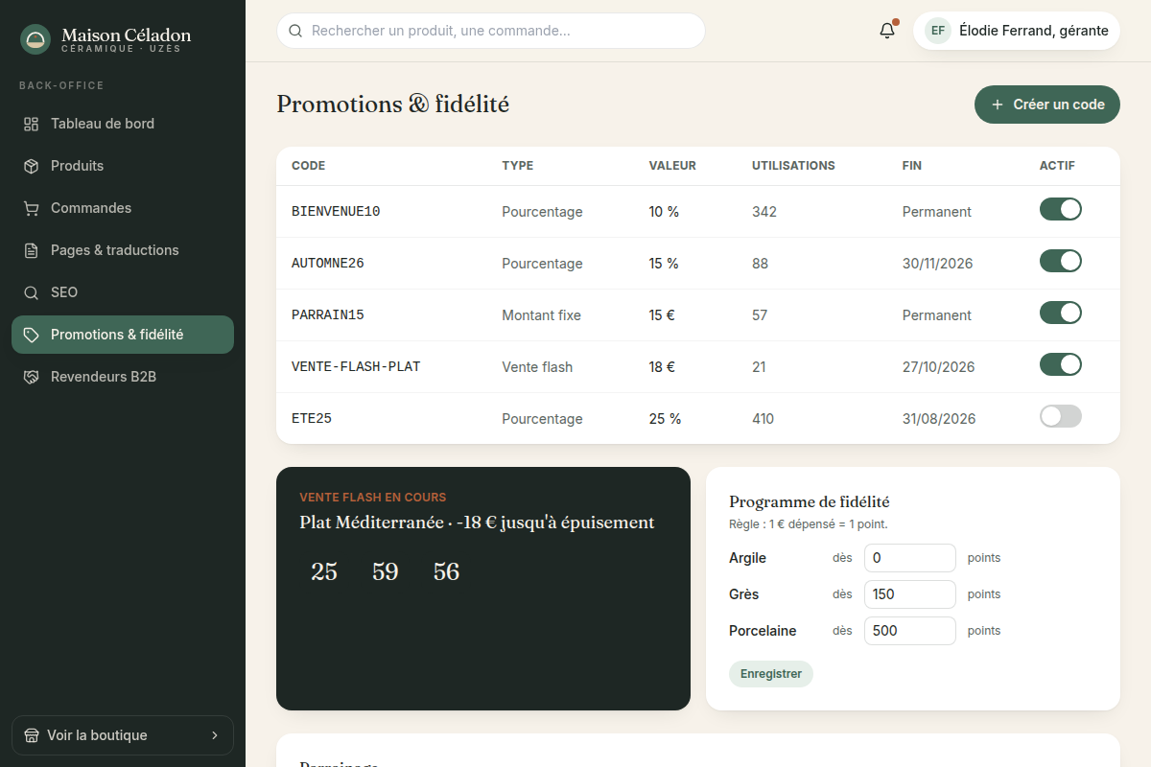1151x767 pixels.
Task: Click the Plat Méditerranée flash sale title
Action: 477,523
